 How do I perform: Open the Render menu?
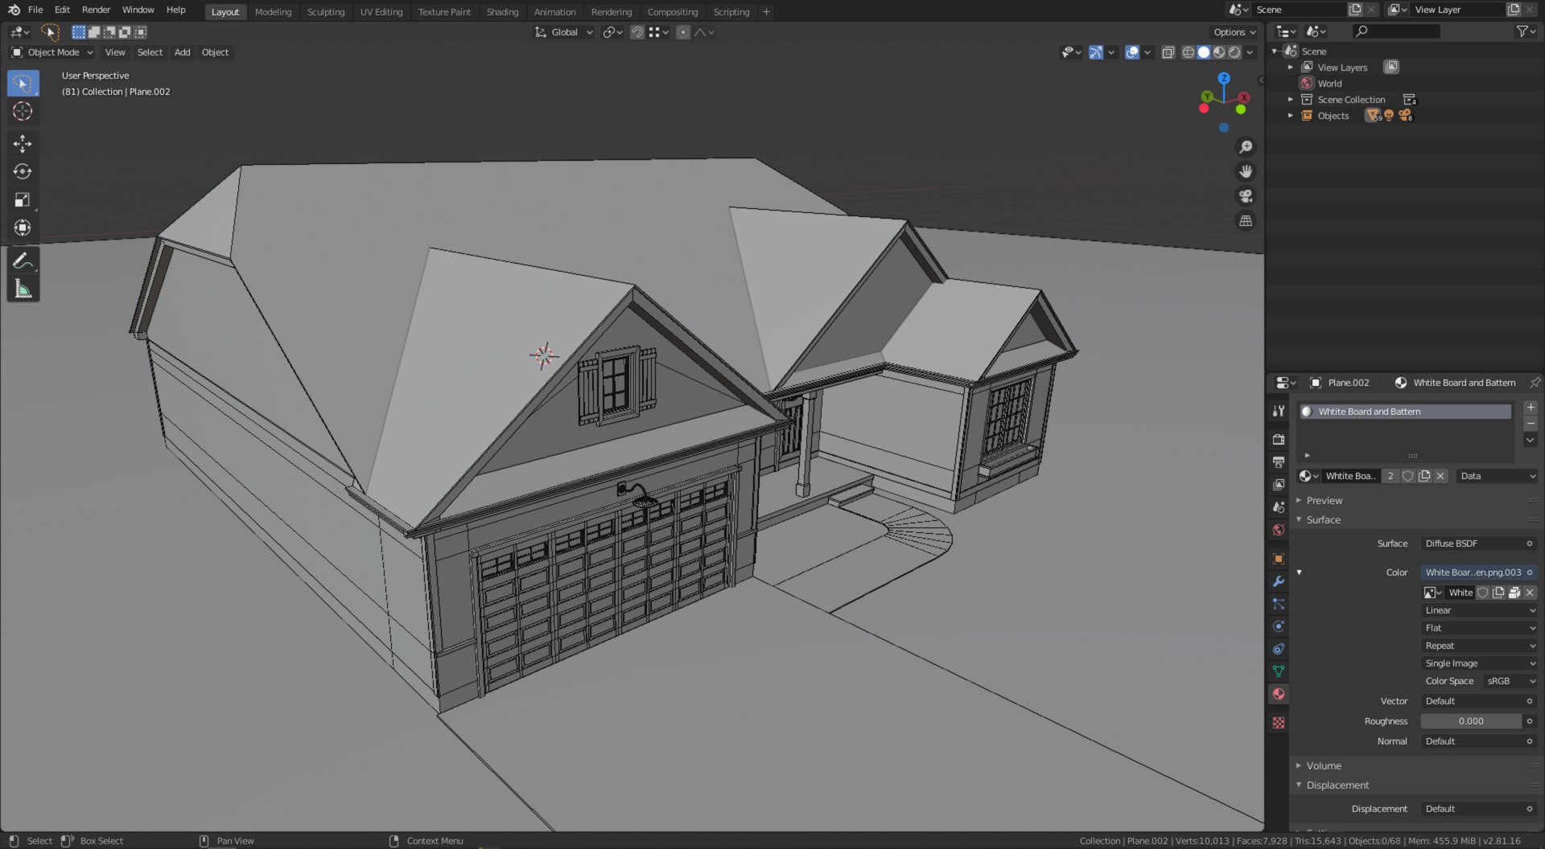pos(96,10)
